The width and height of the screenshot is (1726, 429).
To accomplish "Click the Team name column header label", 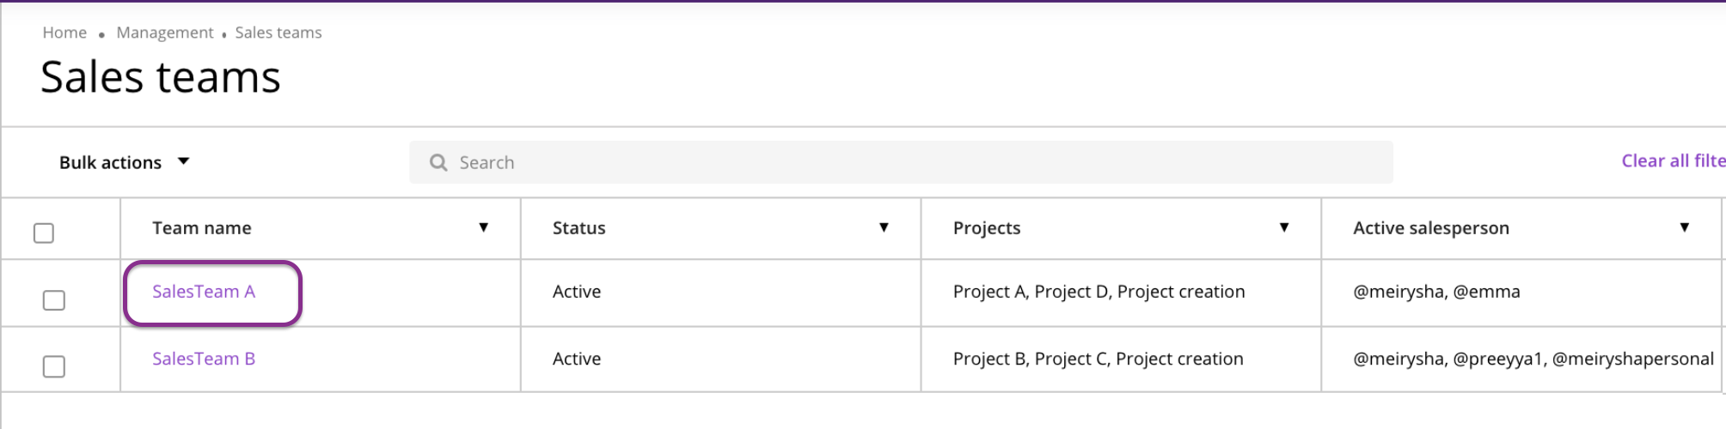I will pos(202,228).
